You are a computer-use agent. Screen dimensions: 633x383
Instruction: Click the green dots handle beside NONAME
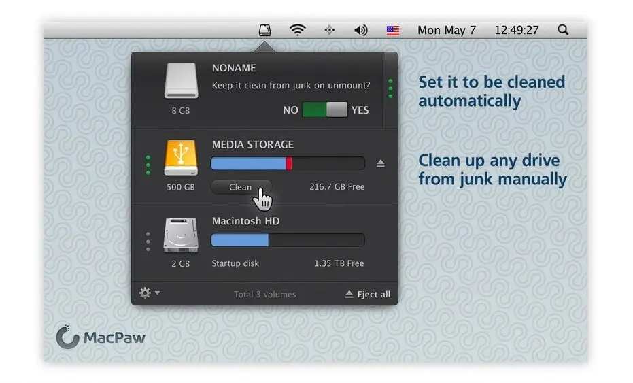[390, 88]
